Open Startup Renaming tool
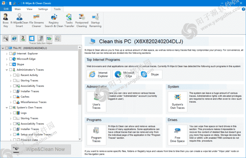Image resolution: width=246 pixels, height=158 pixels. (95, 20)
